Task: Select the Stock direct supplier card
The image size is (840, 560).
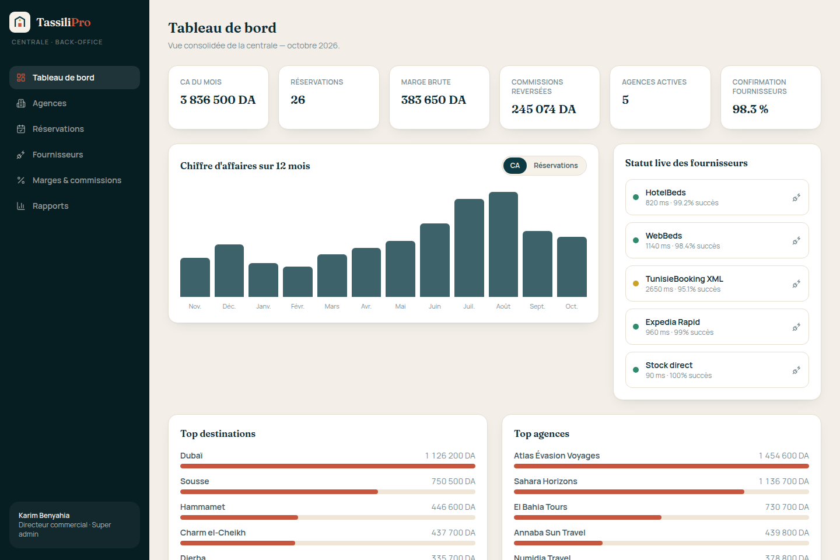Action: pyautogui.click(x=717, y=370)
